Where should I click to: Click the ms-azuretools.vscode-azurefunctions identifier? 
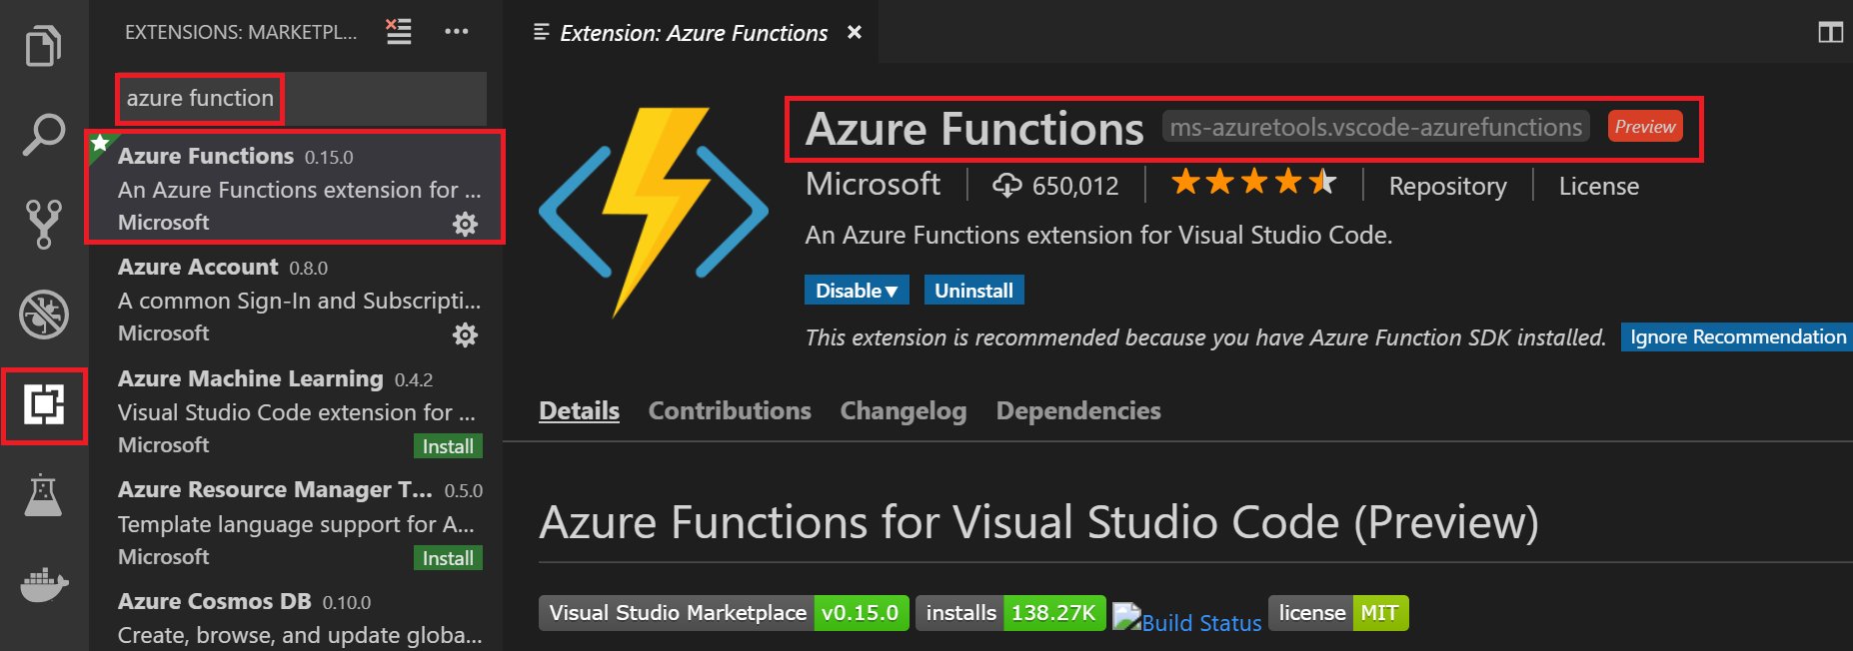(x=1375, y=127)
